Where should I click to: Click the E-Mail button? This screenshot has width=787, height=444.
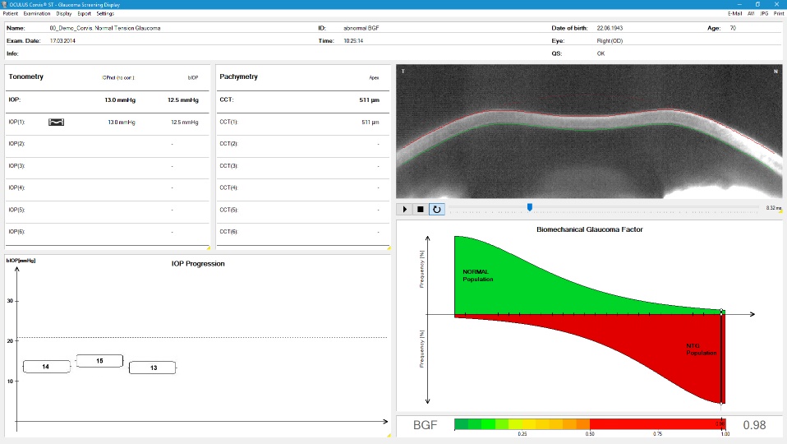(734, 14)
